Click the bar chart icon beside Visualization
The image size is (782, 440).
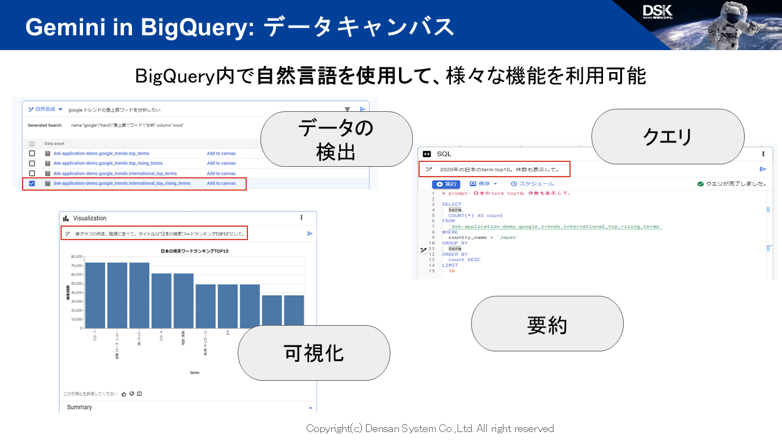(66, 218)
